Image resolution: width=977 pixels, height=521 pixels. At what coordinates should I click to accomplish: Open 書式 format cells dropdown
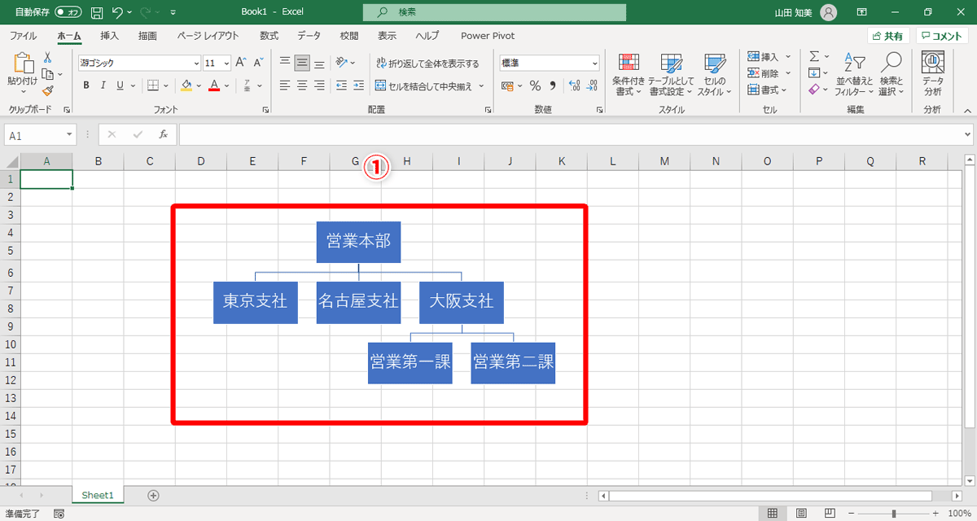coord(769,90)
